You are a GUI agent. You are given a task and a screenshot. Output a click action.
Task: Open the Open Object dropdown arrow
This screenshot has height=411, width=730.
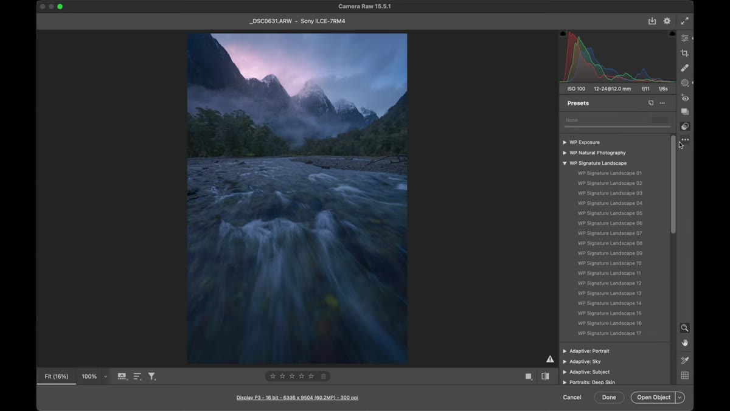(x=680, y=398)
